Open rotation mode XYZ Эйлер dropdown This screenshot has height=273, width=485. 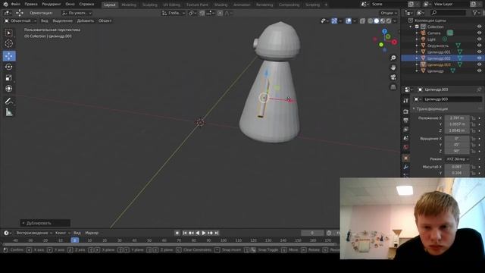tap(458, 158)
